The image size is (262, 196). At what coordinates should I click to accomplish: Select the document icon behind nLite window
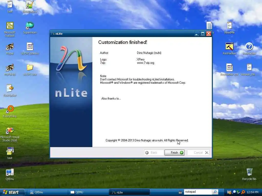pyautogui.click(x=209, y=26)
